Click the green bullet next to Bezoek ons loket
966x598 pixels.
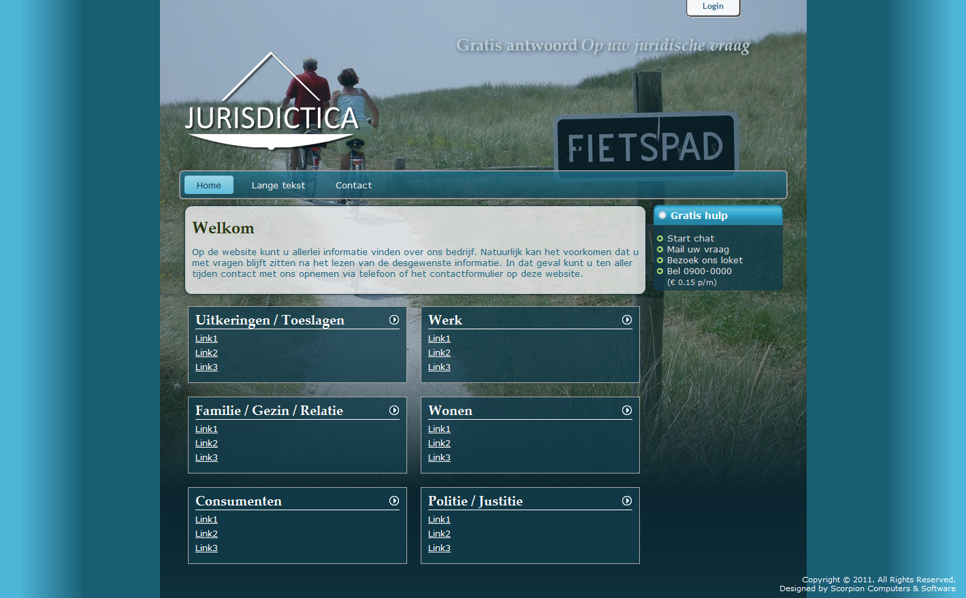660,261
